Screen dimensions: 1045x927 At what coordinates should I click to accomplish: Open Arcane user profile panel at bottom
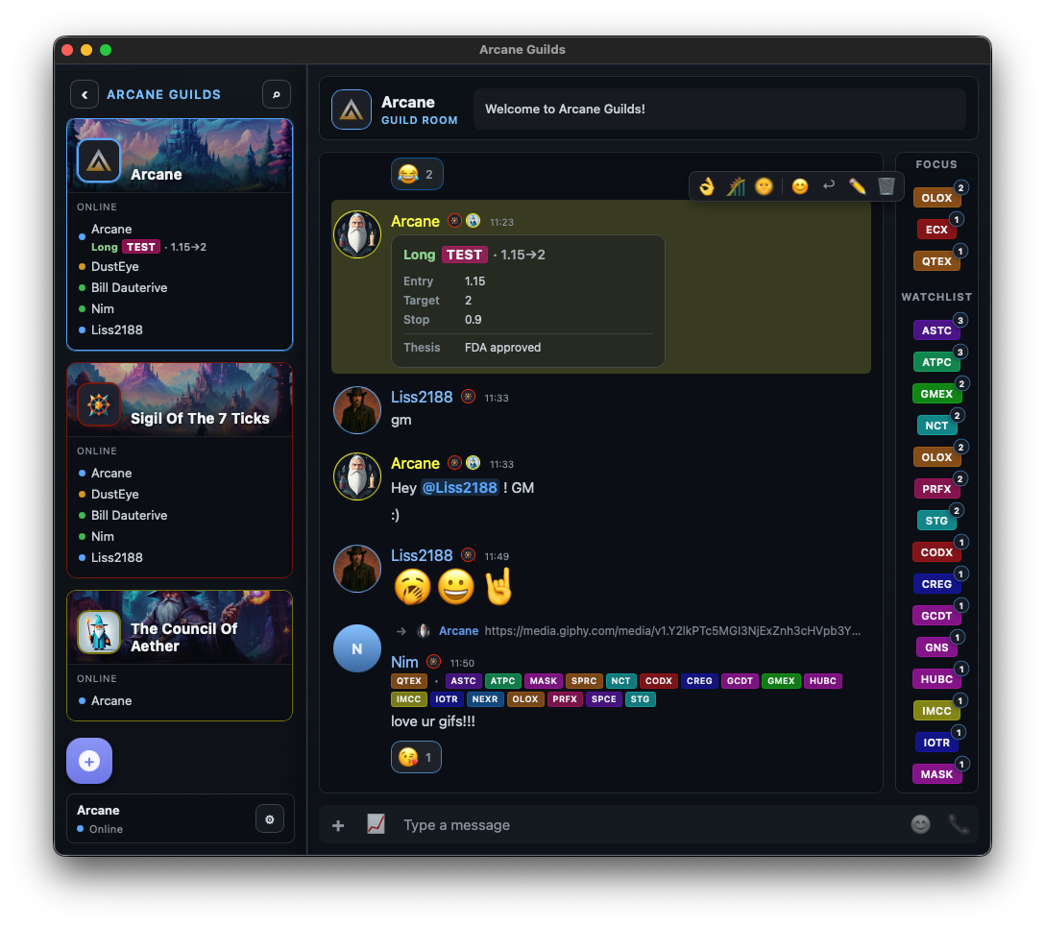click(160, 819)
